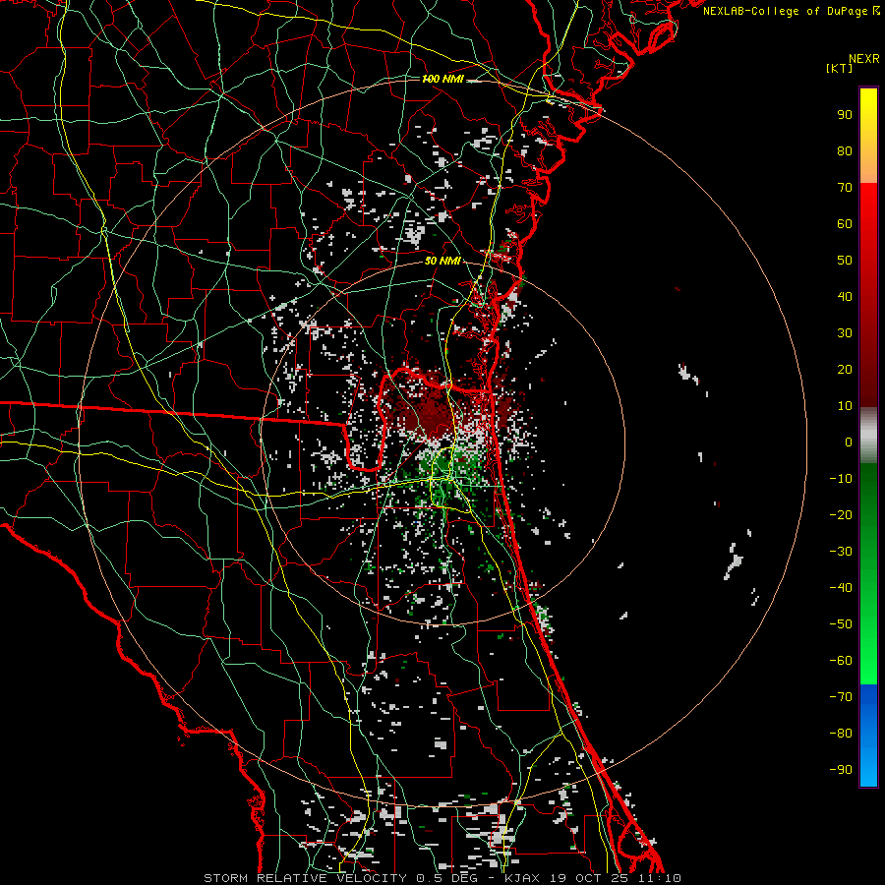Click the -40 knots scale label
Image resolution: width=885 pixels, height=885 pixels.
(x=841, y=588)
